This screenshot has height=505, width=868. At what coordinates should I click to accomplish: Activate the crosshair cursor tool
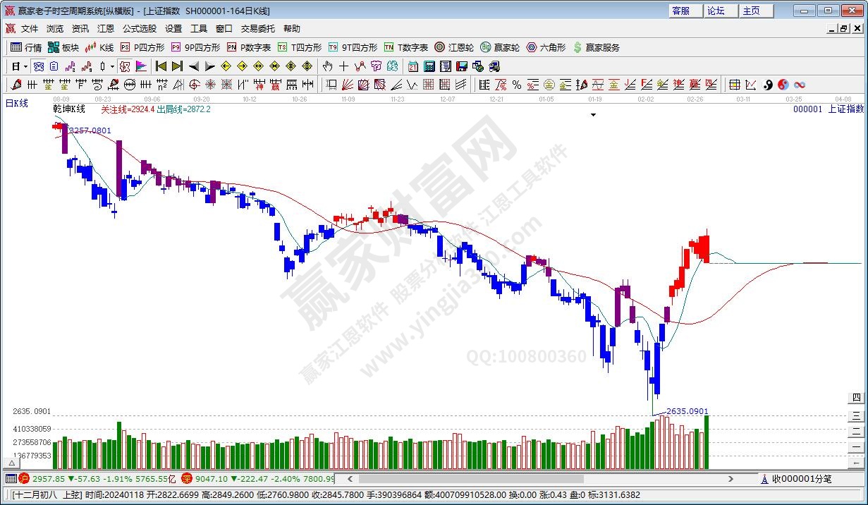[343, 66]
